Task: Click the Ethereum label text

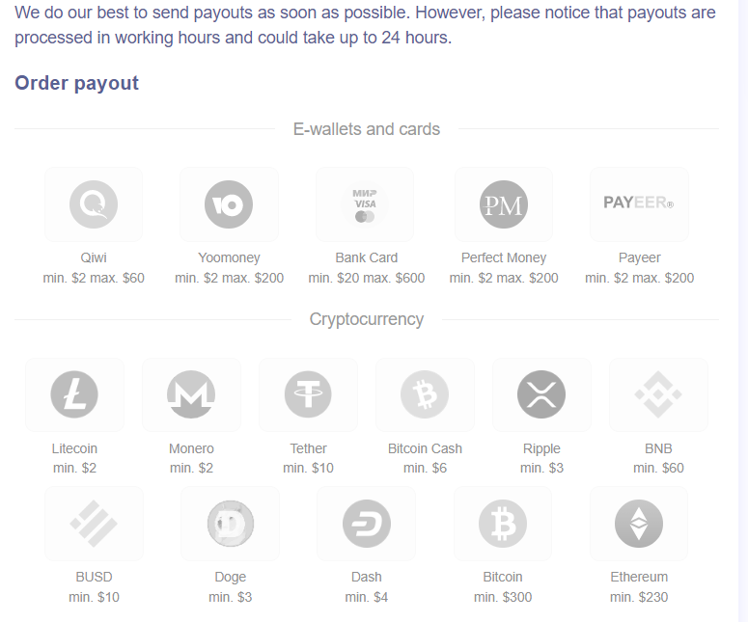Action: [639, 578]
